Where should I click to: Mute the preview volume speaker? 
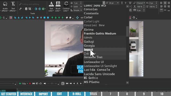[x=45, y=83]
